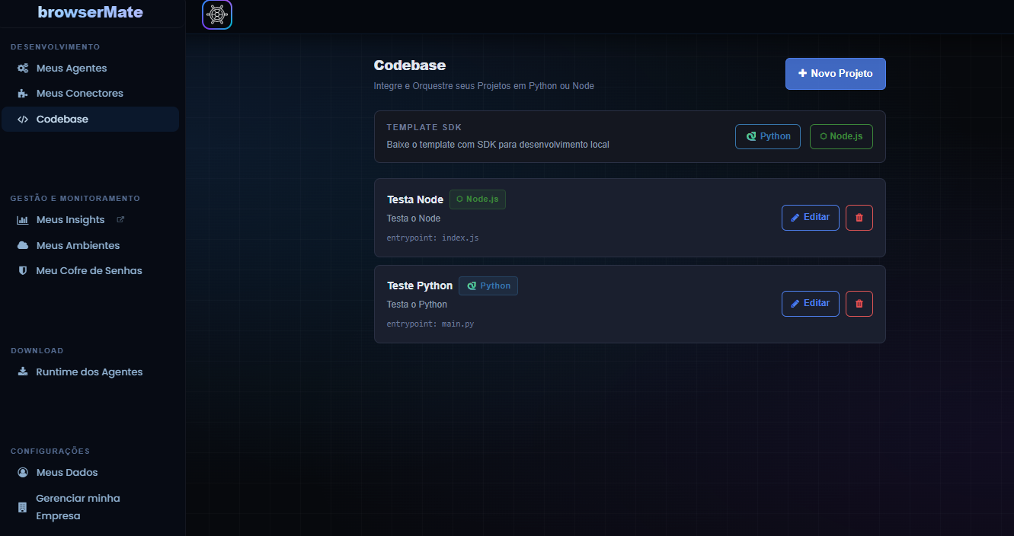
Task: Click the DESENVOLVIMENTO section label
Action: pos(56,47)
